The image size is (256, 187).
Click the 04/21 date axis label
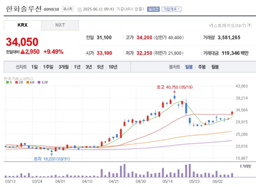[113, 181]
